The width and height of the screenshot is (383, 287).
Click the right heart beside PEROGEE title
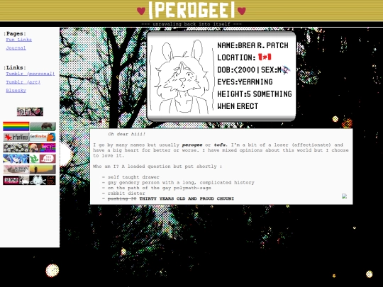click(x=242, y=11)
